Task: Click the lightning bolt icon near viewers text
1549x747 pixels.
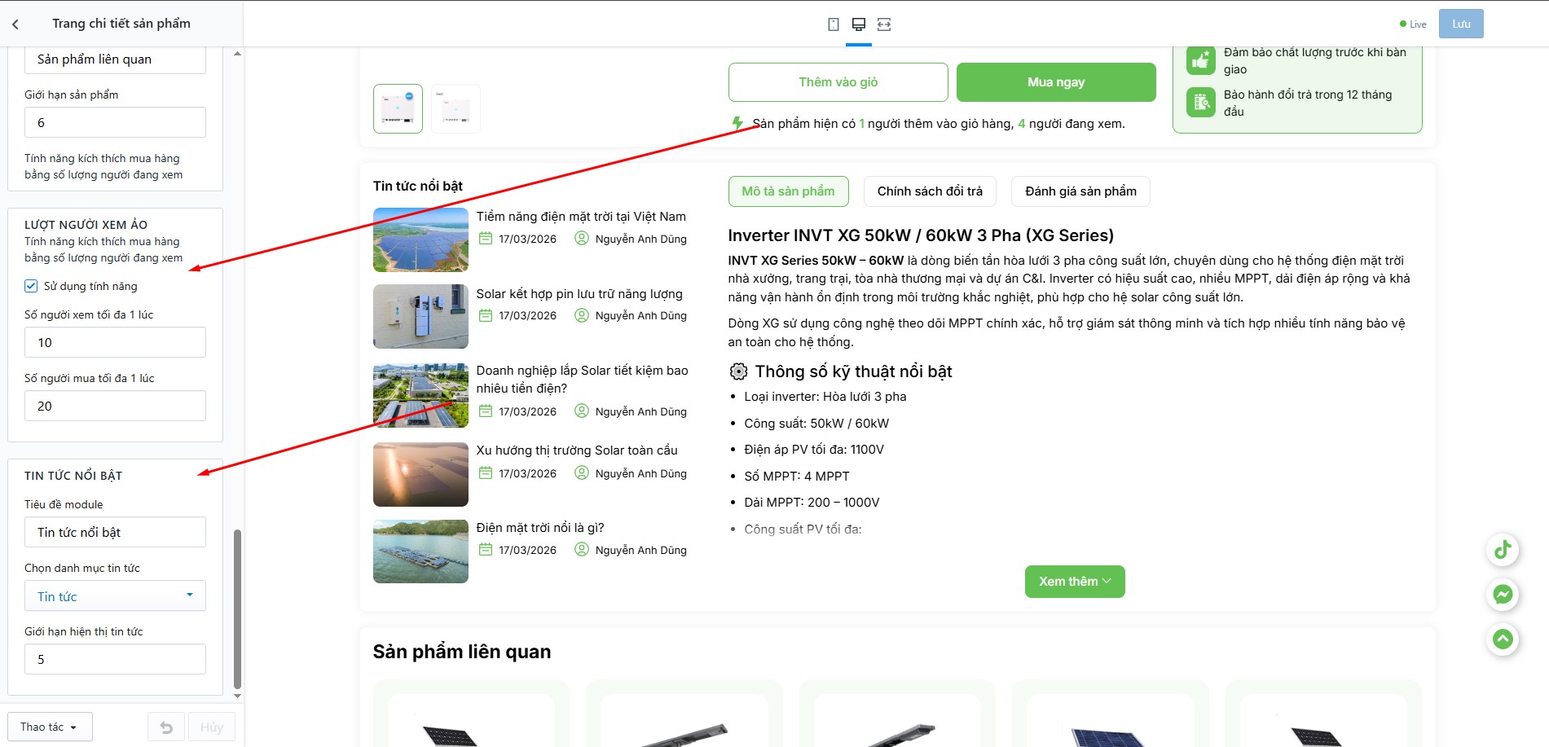Action: coord(737,123)
